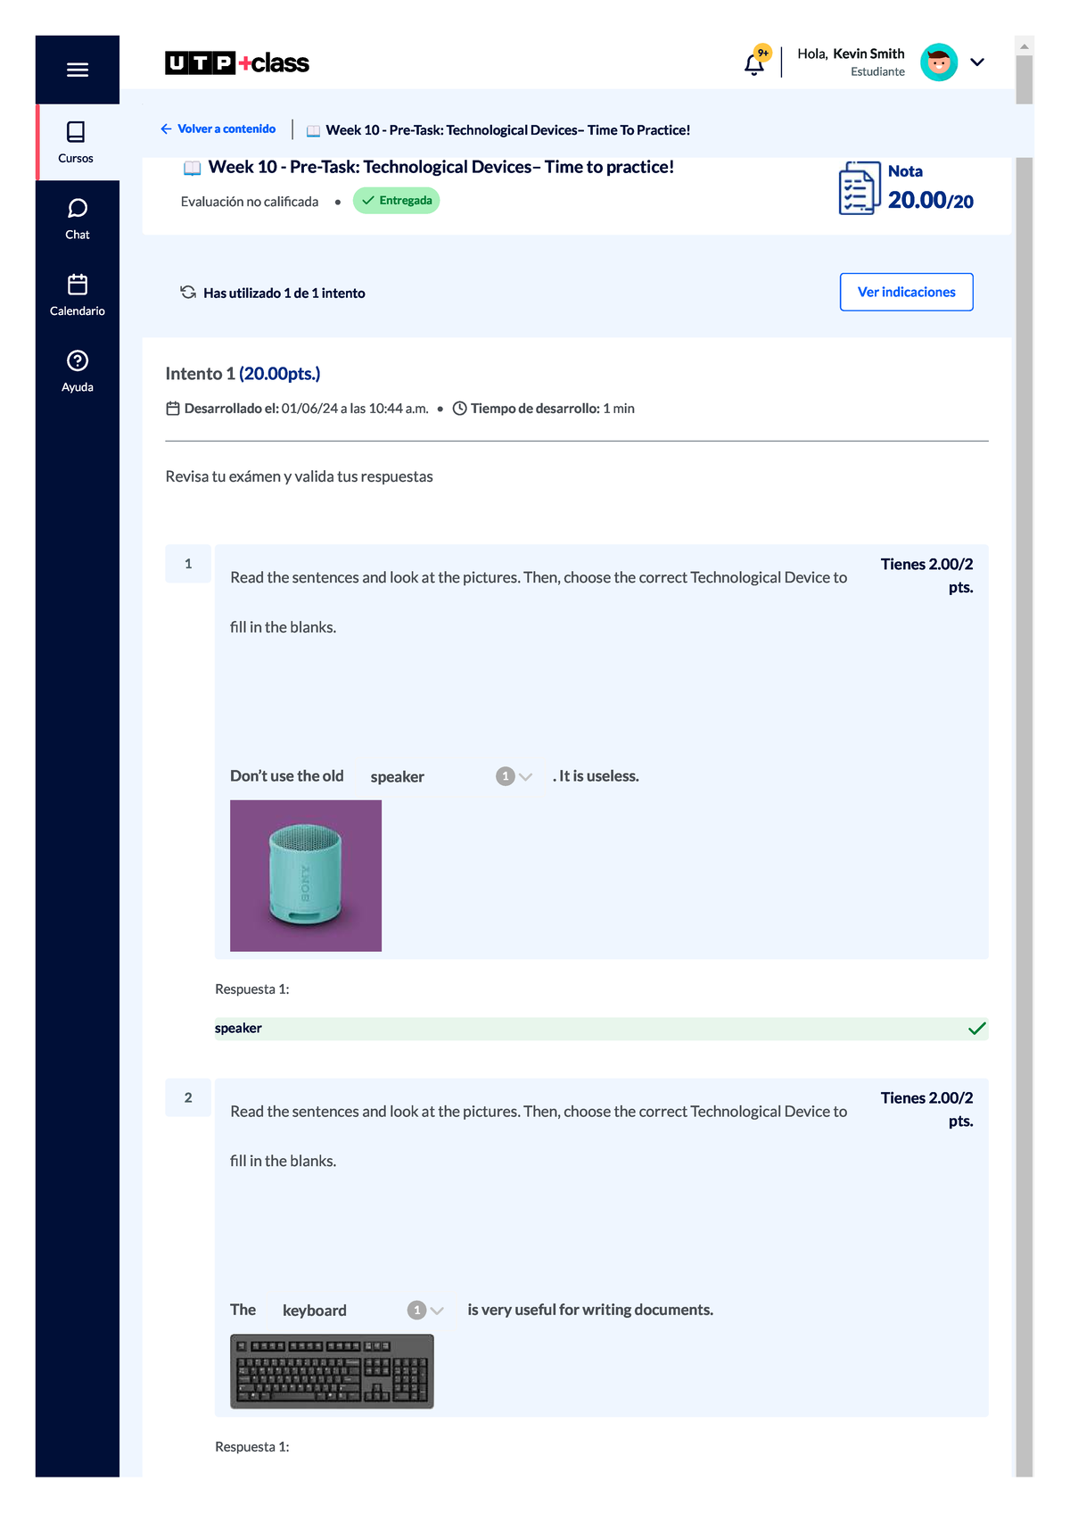Screen dimensions: 1070x1514
Task: Click the clock icon beside Tiempo de desarrollo
Action: click(x=460, y=409)
